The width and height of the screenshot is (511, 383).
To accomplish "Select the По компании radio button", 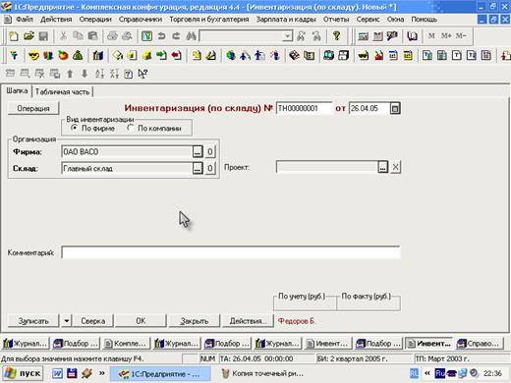I will point(131,128).
